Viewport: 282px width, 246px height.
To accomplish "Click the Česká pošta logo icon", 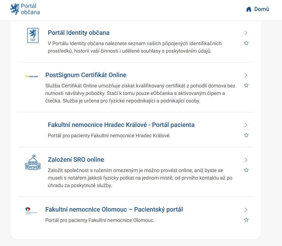I will [32, 76].
